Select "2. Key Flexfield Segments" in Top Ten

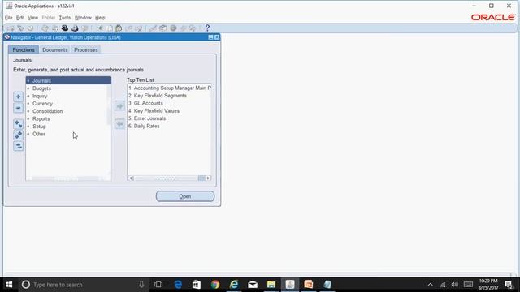tap(157, 96)
